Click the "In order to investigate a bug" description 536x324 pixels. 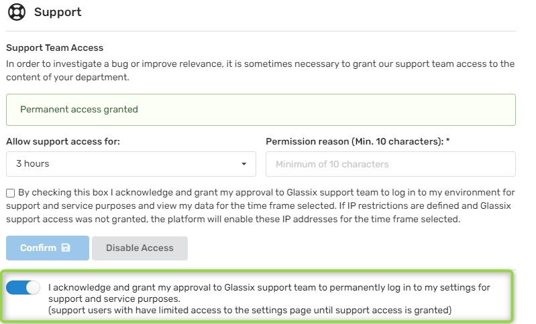click(260, 70)
